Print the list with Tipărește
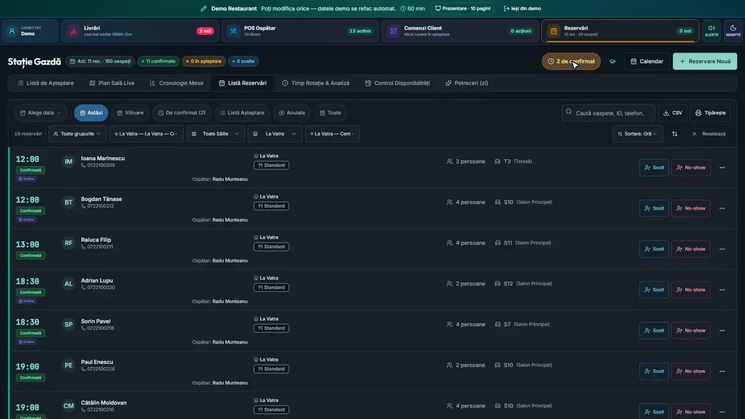The height and width of the screenshot is (419, 745). 710,113
